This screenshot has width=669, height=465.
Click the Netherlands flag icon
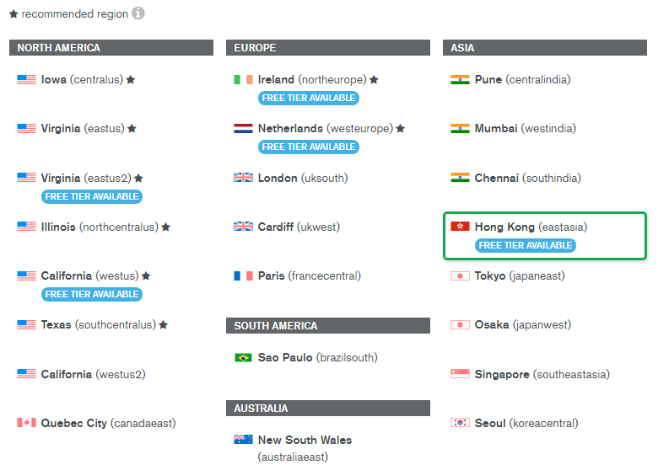(243, 129)
